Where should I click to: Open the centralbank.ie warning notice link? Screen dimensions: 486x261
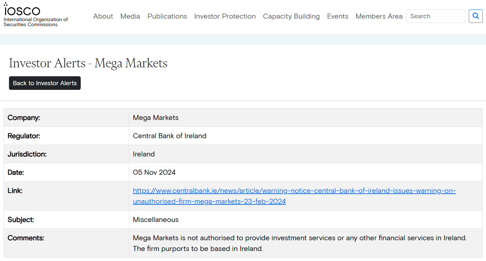294,191
